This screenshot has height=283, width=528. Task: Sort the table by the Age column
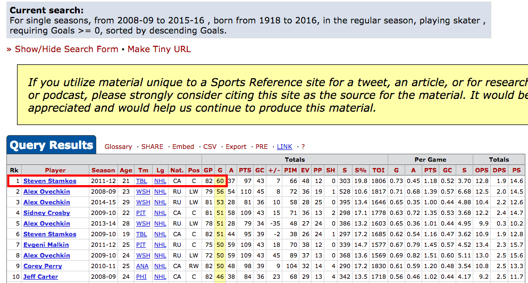[126, 170]
